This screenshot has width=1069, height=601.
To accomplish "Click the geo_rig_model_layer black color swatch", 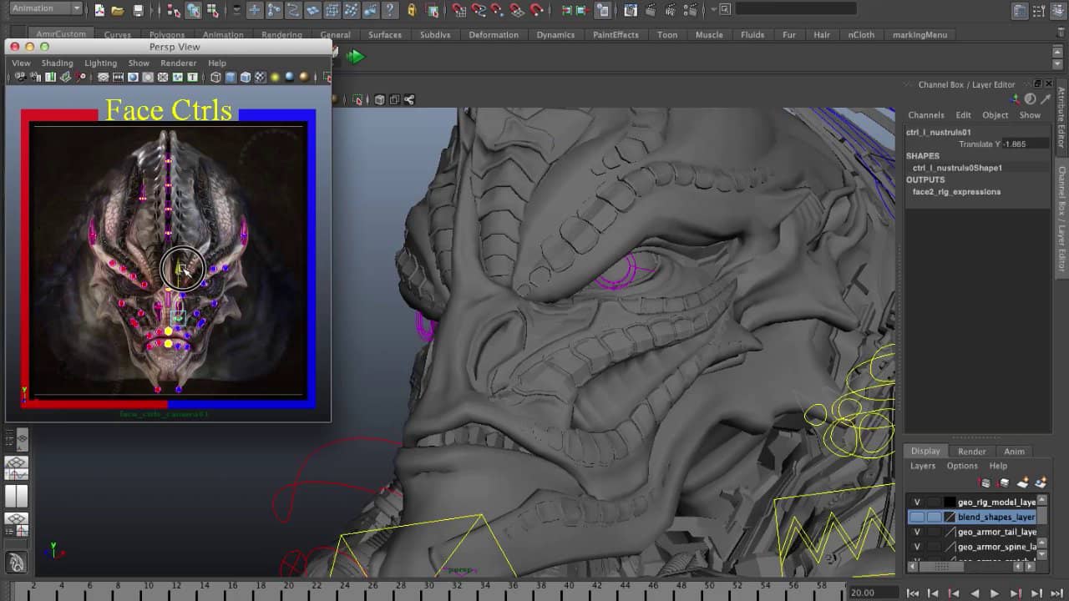I will tap(950, 502).
